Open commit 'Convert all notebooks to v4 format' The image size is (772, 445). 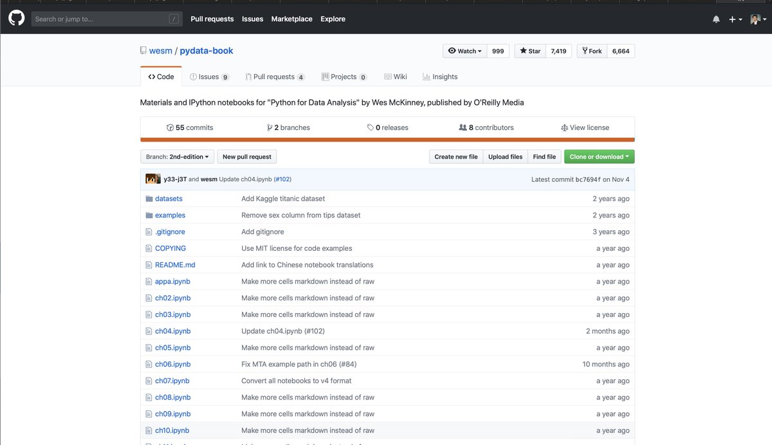[297, 381]
